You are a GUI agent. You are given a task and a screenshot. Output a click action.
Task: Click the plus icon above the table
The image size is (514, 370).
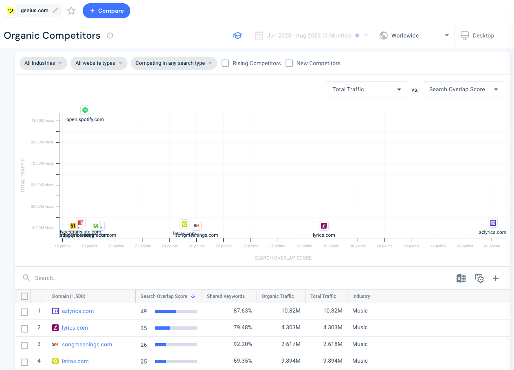(496, 278)
